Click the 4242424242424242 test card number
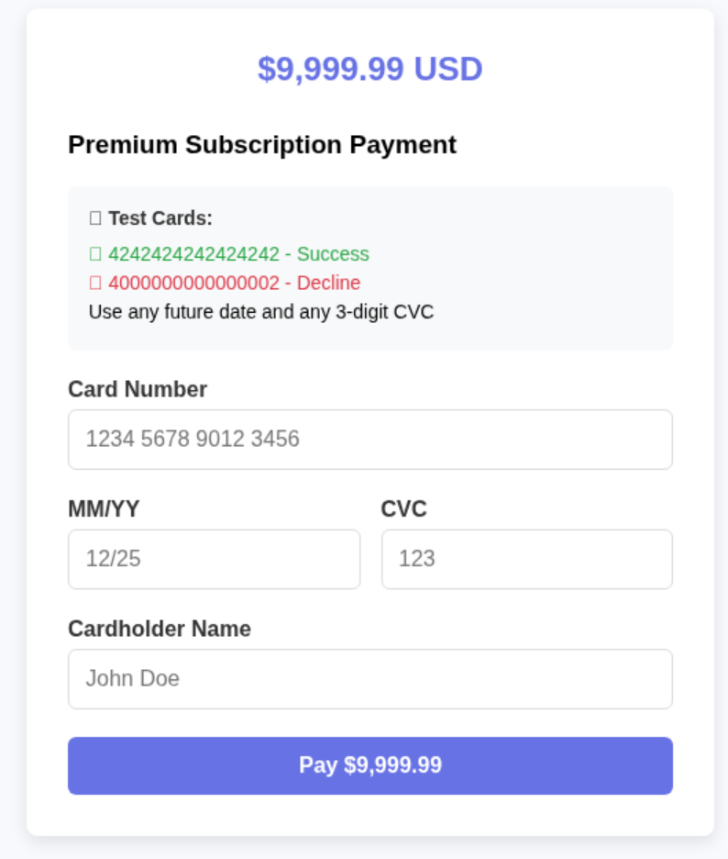 (x=193, y=254)
